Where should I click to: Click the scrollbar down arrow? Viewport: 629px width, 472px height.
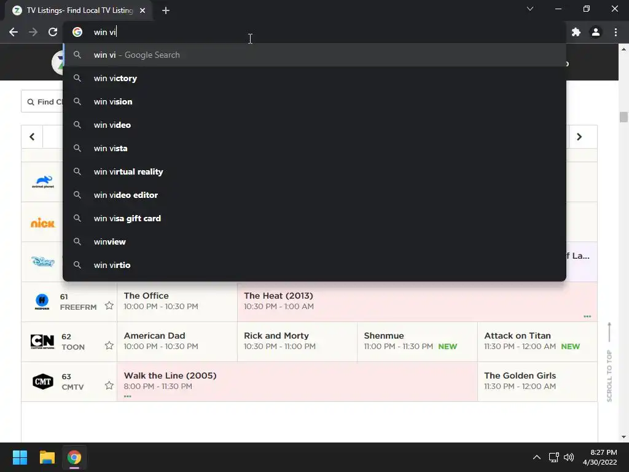click(623, 437)
